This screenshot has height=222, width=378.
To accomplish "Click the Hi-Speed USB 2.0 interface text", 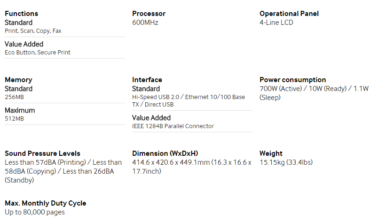I will (156, 97).
